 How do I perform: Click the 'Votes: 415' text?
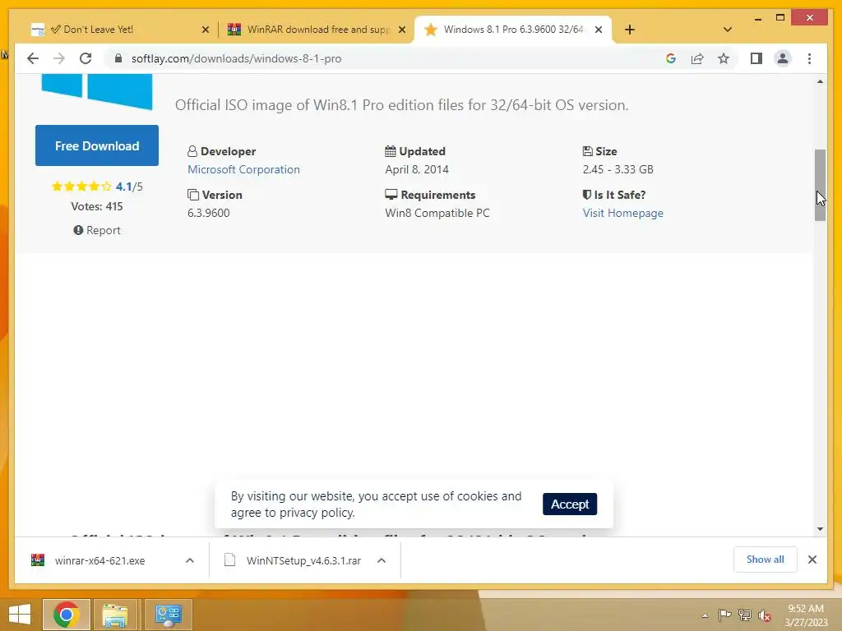click(x=97, y=206)
